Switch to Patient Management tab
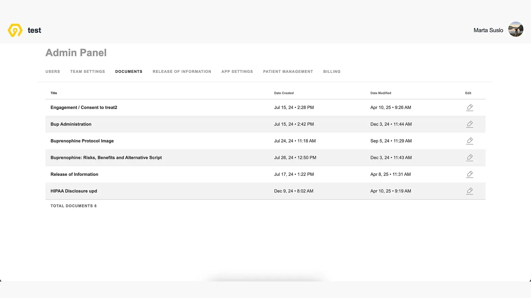Screen dimensions: 531x298 coord(288,72)
